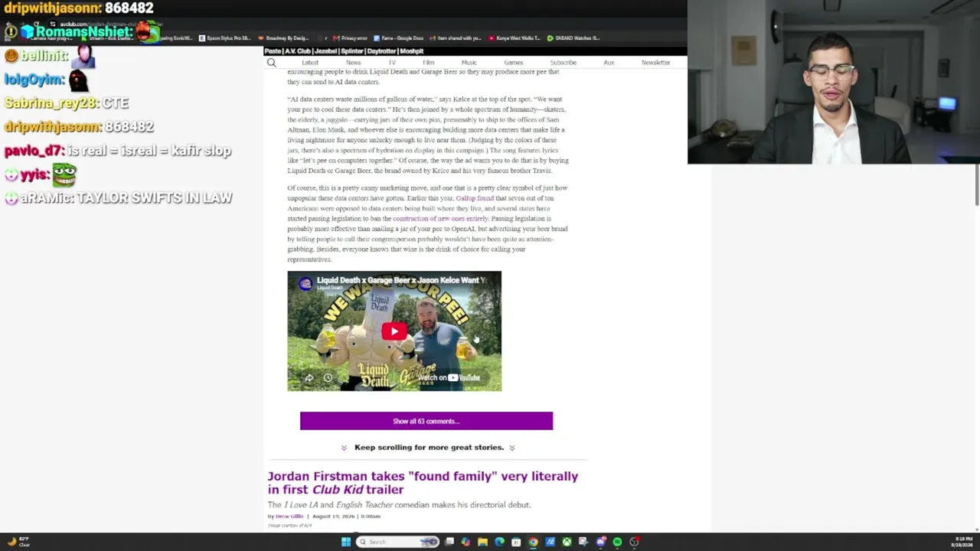Open the SNEAKO Watches bookmark
This screenshot has width=980, height=551.
573,38
